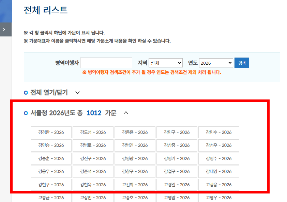
Task: Select 강병로 - 2026 entry
Action: [93, 145]
